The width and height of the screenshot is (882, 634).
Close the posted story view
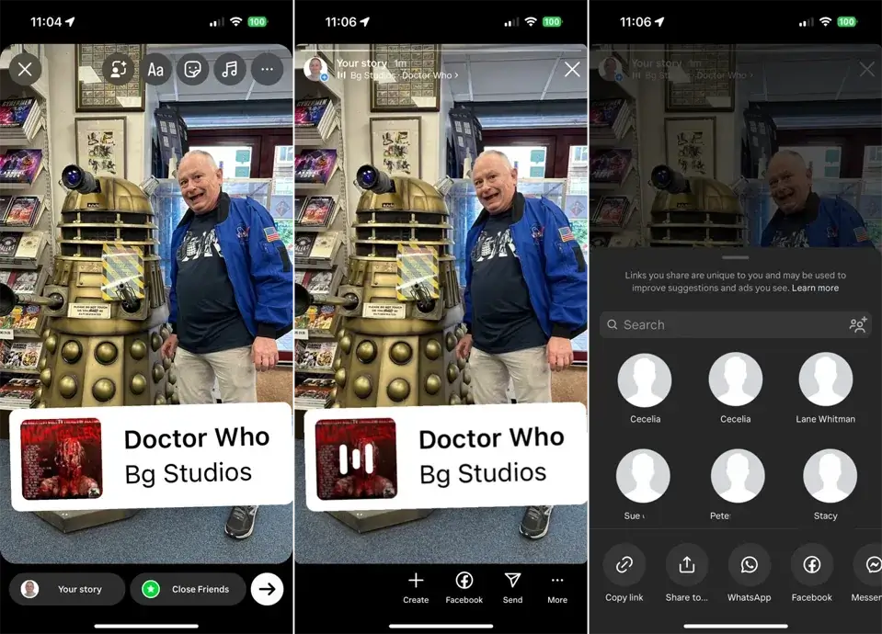pos(572,69)
